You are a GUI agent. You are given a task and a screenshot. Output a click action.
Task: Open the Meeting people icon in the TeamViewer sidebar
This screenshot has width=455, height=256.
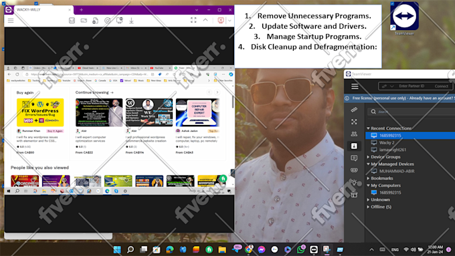click(354, 134)
